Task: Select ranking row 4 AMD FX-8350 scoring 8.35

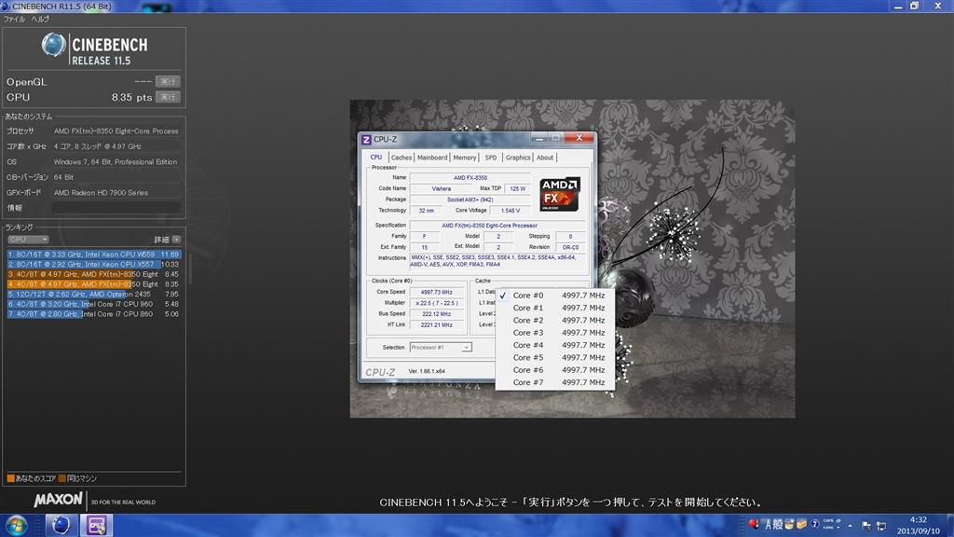Action: click(x=94, y=284)
